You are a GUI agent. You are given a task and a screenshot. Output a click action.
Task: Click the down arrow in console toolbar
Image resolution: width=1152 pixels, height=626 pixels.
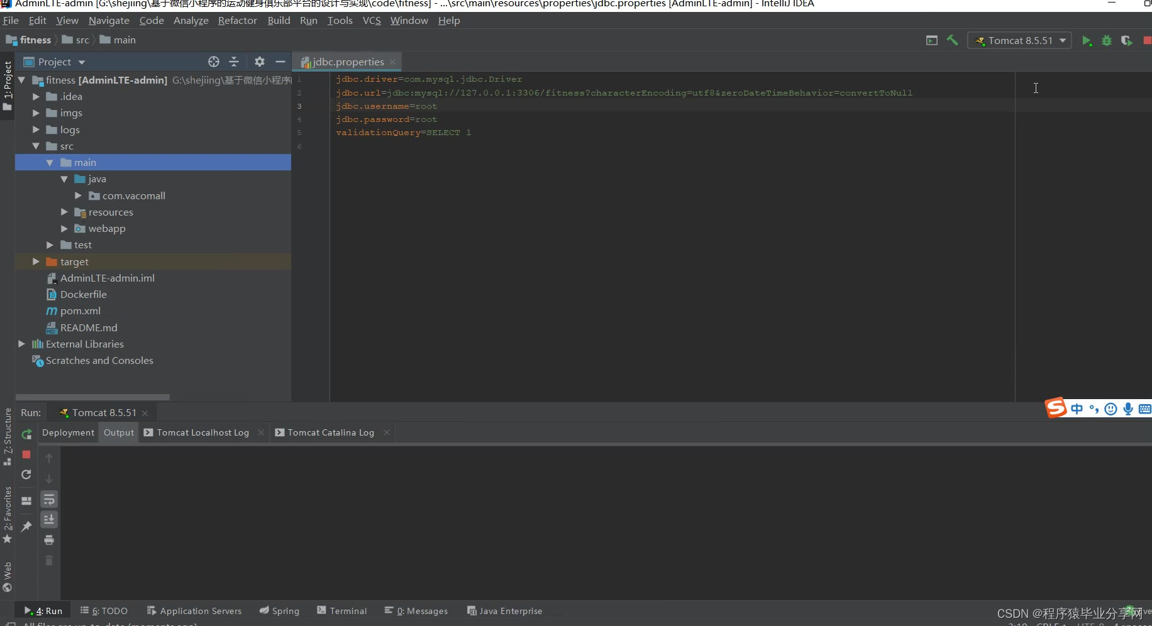pos(49,479)
